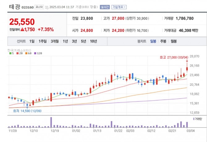
Task: Select the 일봉 daily candle chart
Action: (153, 41)
